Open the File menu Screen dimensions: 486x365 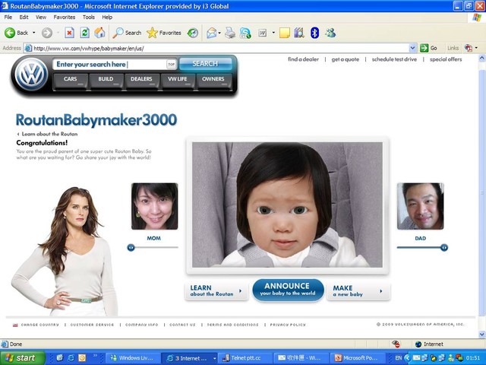click(x=8, y=17)
